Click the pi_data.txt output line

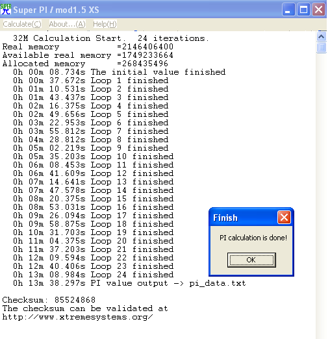pyautogui.click(x=129, y=283)
